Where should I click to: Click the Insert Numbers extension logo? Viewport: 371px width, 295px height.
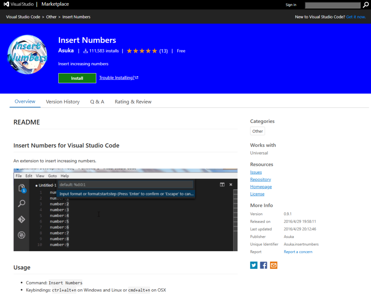point(28,55)
